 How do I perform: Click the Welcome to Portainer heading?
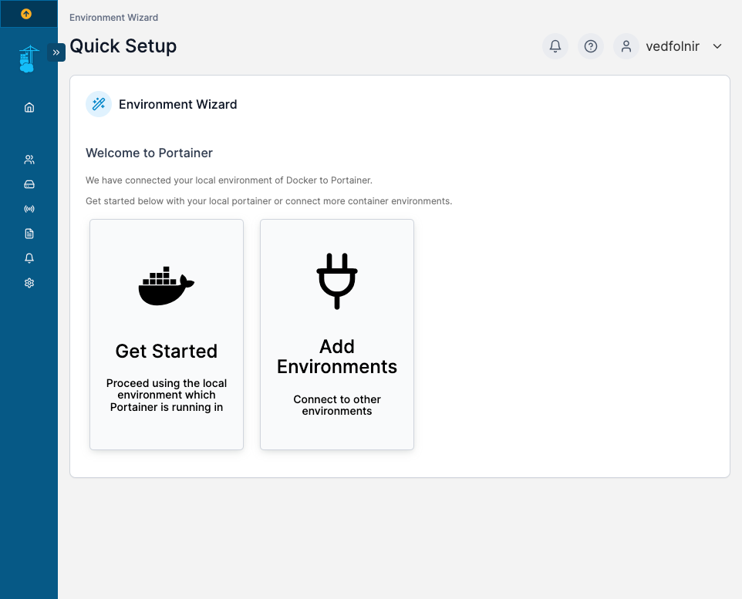click(149, 153)
